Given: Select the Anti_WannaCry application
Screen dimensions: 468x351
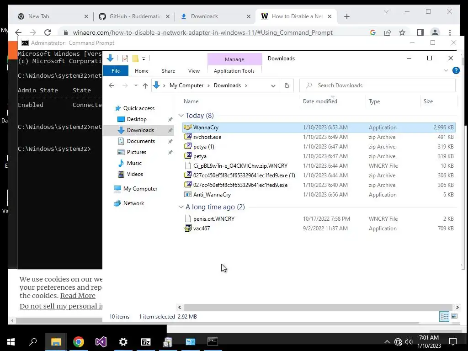Looking at the screenshot, I should click(319, 195).
